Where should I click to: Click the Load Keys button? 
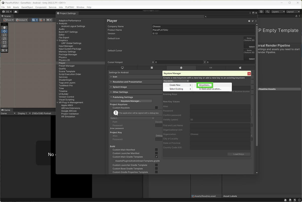239,154
